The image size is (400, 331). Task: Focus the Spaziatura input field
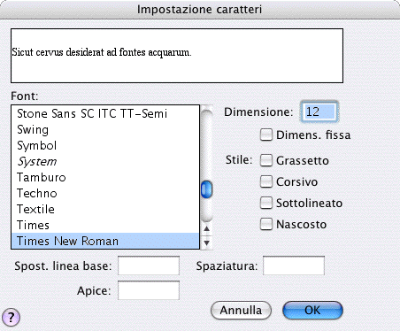pos(294,266)
